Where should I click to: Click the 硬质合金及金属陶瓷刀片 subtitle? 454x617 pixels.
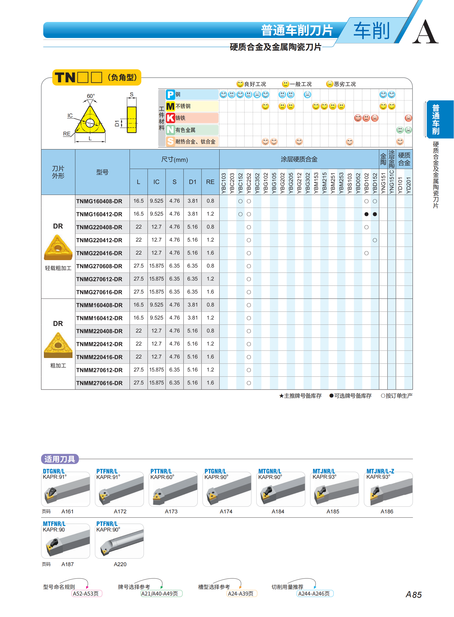click(276, 47)
